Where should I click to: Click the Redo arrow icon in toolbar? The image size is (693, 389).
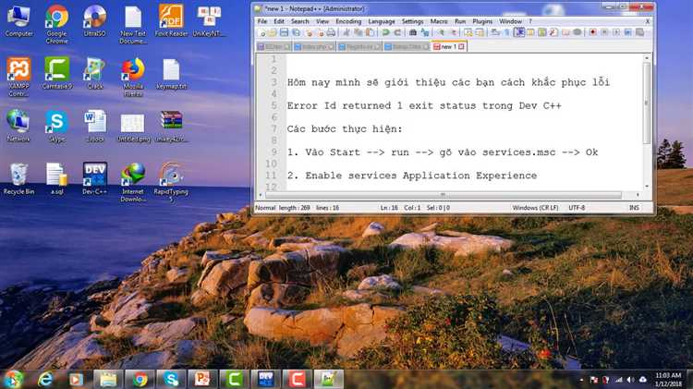(x=397, y=32)
